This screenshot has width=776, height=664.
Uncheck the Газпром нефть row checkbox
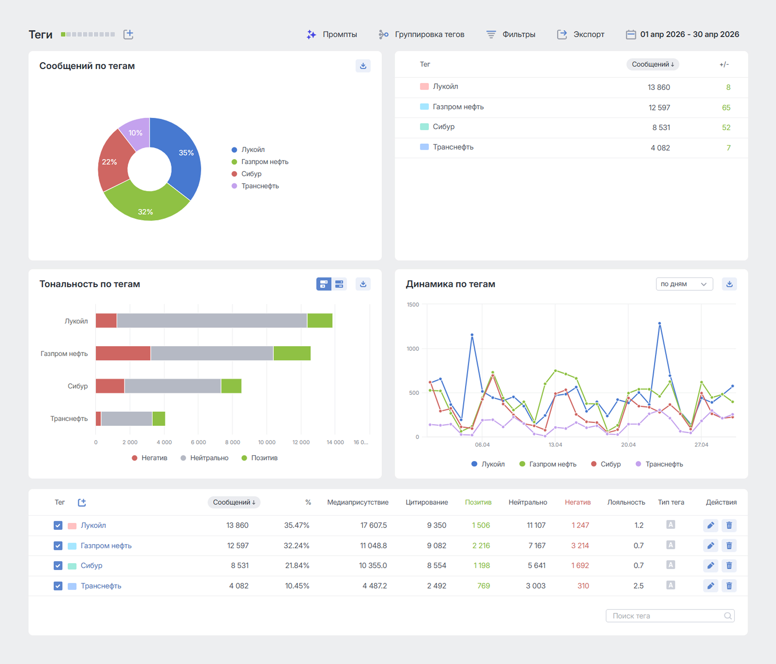click(58, 546)
